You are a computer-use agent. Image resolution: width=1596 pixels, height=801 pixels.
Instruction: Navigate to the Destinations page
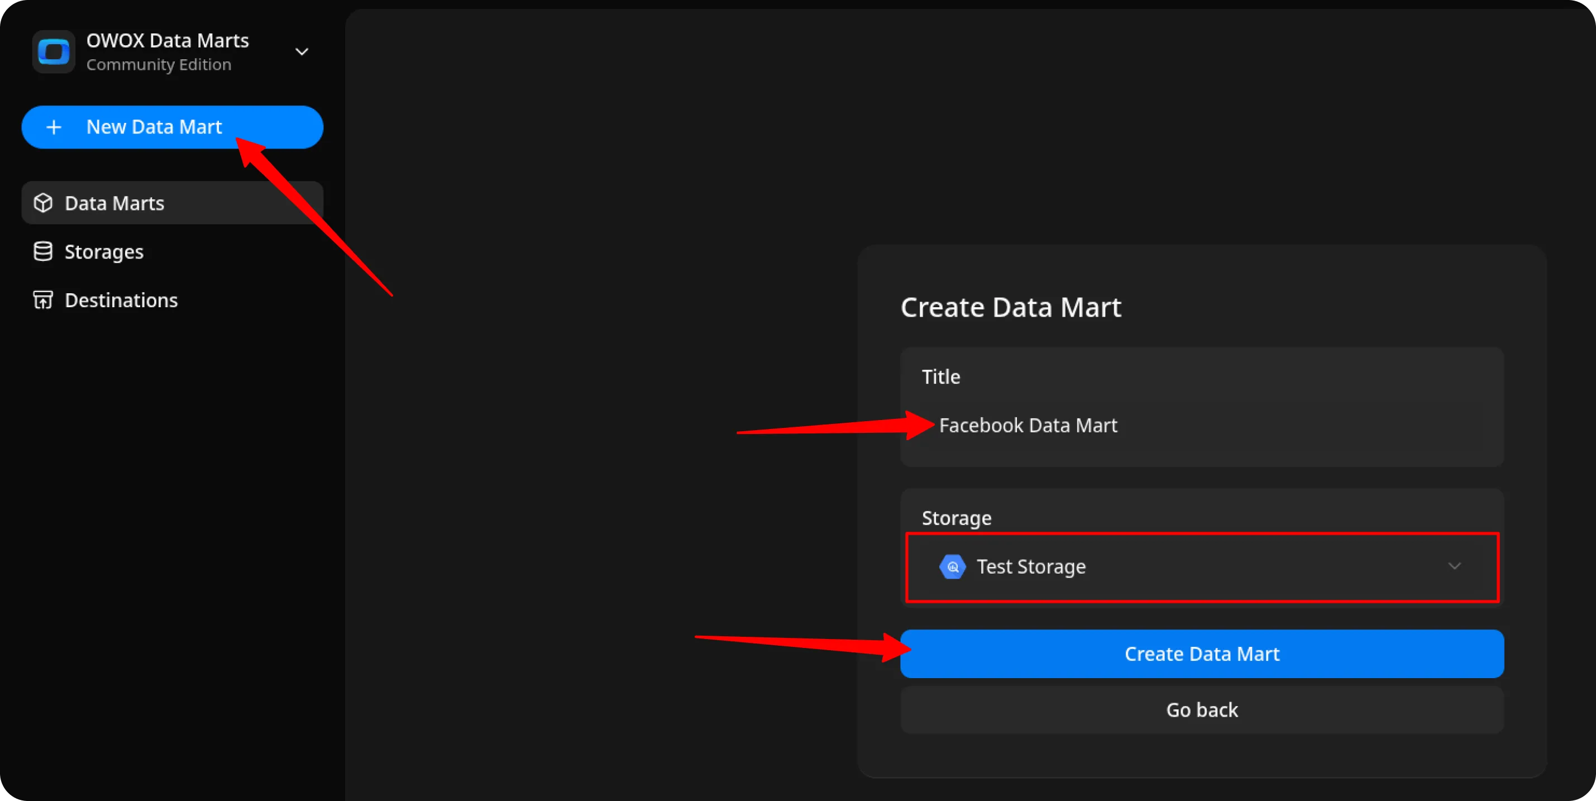[x=121, y=300]
